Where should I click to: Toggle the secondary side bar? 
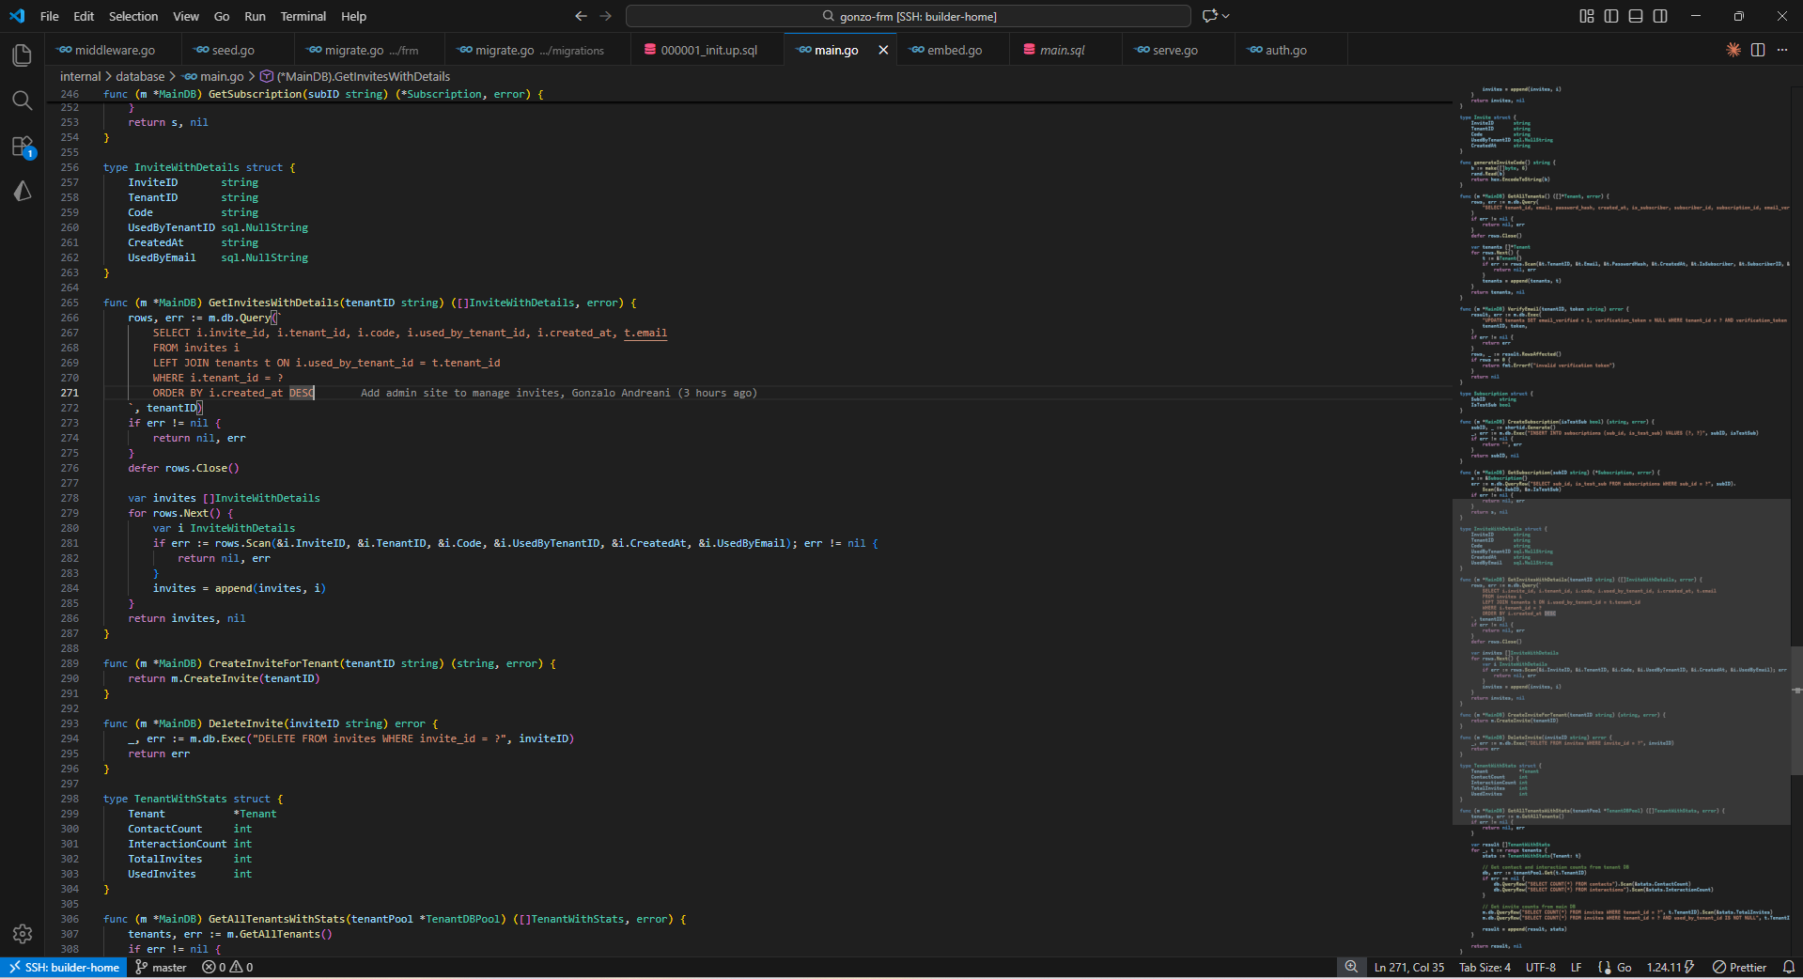coord(1660,16)
